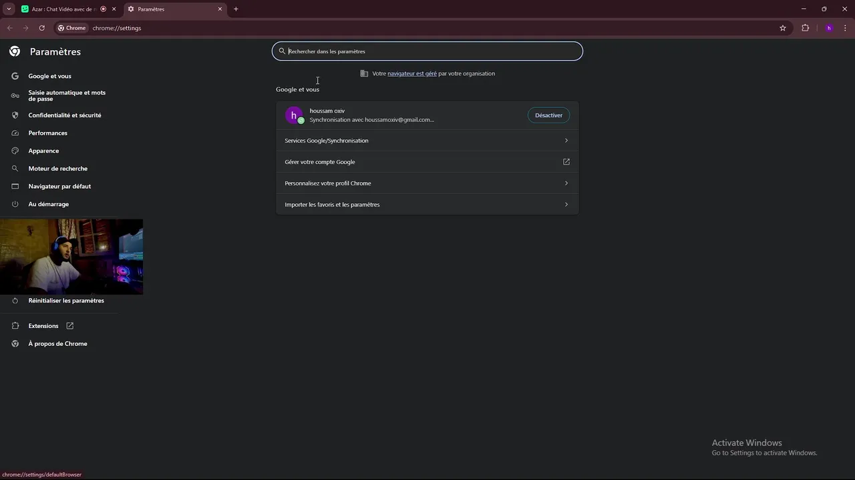
Task: Click the Extensions puzzle icon in sidebar
Action: 15,326
